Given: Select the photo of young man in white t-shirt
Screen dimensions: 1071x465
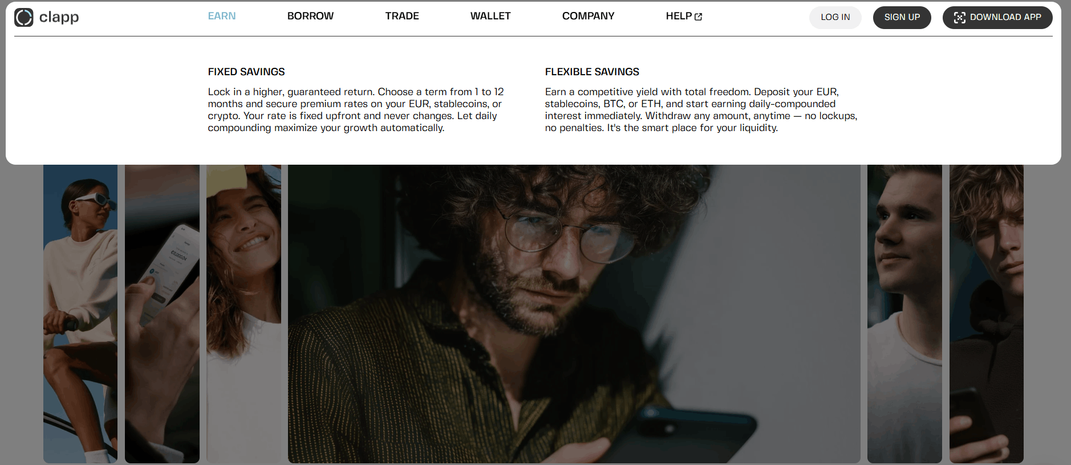Looking at the screenshot, I should point(904,313).
